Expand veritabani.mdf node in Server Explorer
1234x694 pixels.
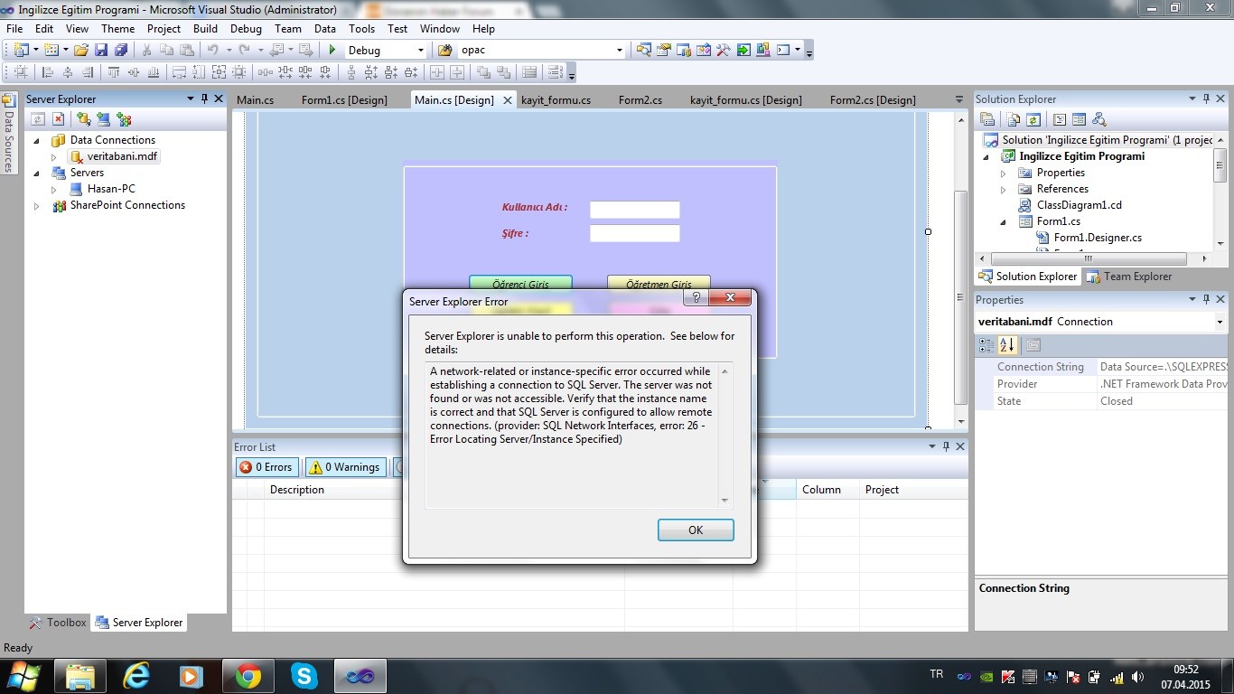click(53, 156)
